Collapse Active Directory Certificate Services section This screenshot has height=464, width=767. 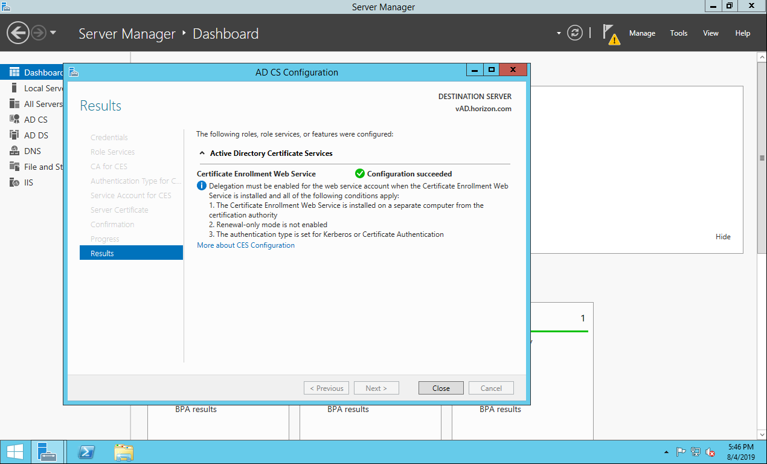pyautogui.click(x=202, y=153)
